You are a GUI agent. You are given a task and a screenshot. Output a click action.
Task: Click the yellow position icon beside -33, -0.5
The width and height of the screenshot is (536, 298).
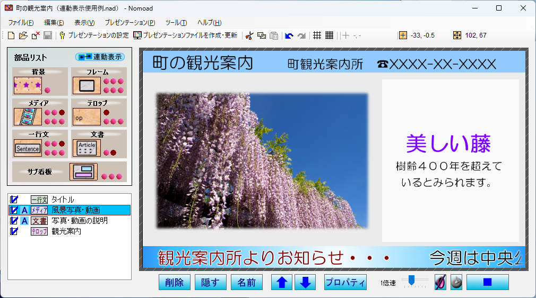tap(403, 35)
